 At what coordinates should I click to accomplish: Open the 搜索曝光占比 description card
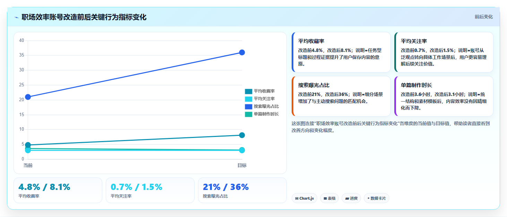[x=341, y=96]
